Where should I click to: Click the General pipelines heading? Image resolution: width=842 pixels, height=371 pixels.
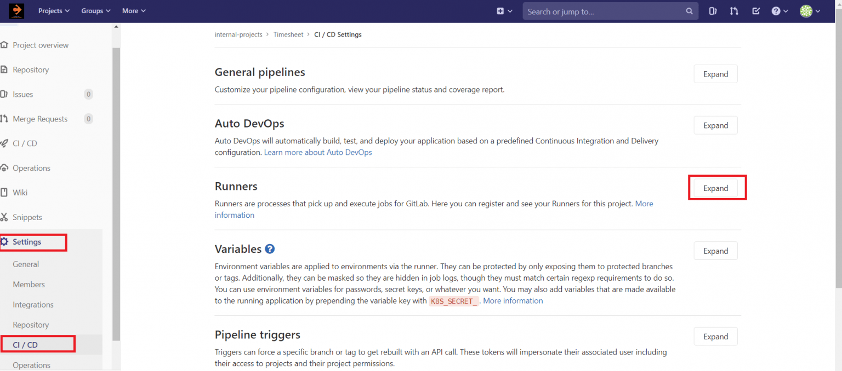(x=260, y=72)
